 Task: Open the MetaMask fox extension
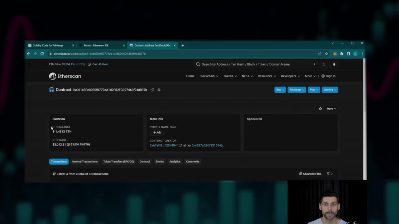335,54
